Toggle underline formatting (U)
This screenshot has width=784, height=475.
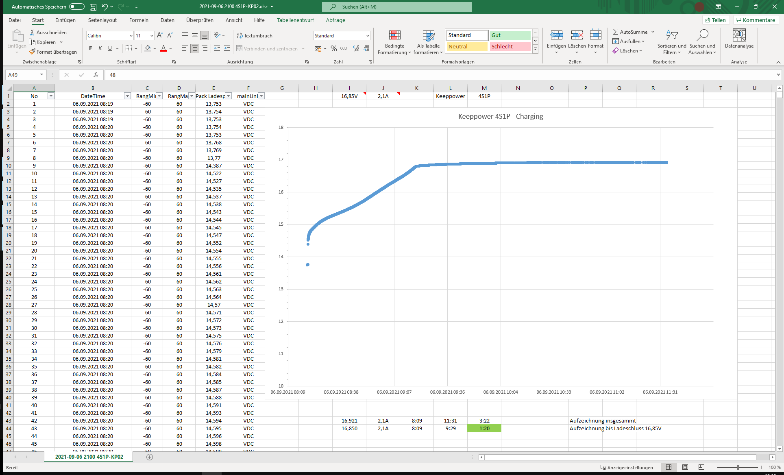[110, 48]
